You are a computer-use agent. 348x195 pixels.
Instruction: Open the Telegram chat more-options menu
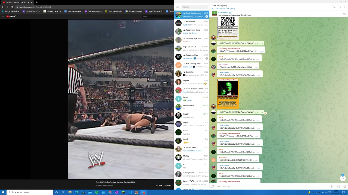point(345,7)
